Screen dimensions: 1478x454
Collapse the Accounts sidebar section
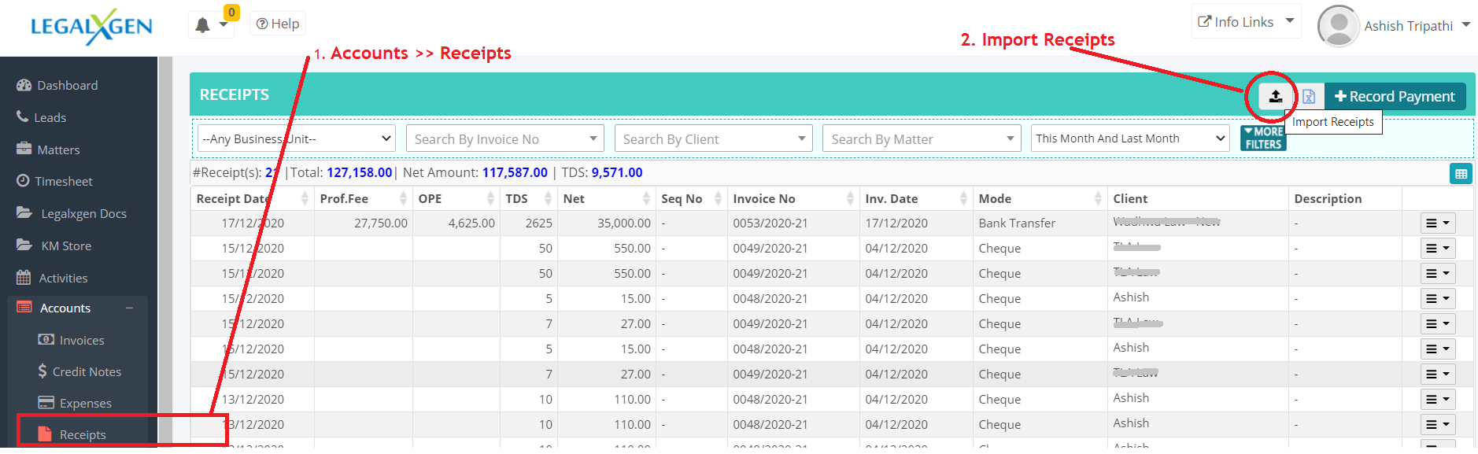[130, 308]
